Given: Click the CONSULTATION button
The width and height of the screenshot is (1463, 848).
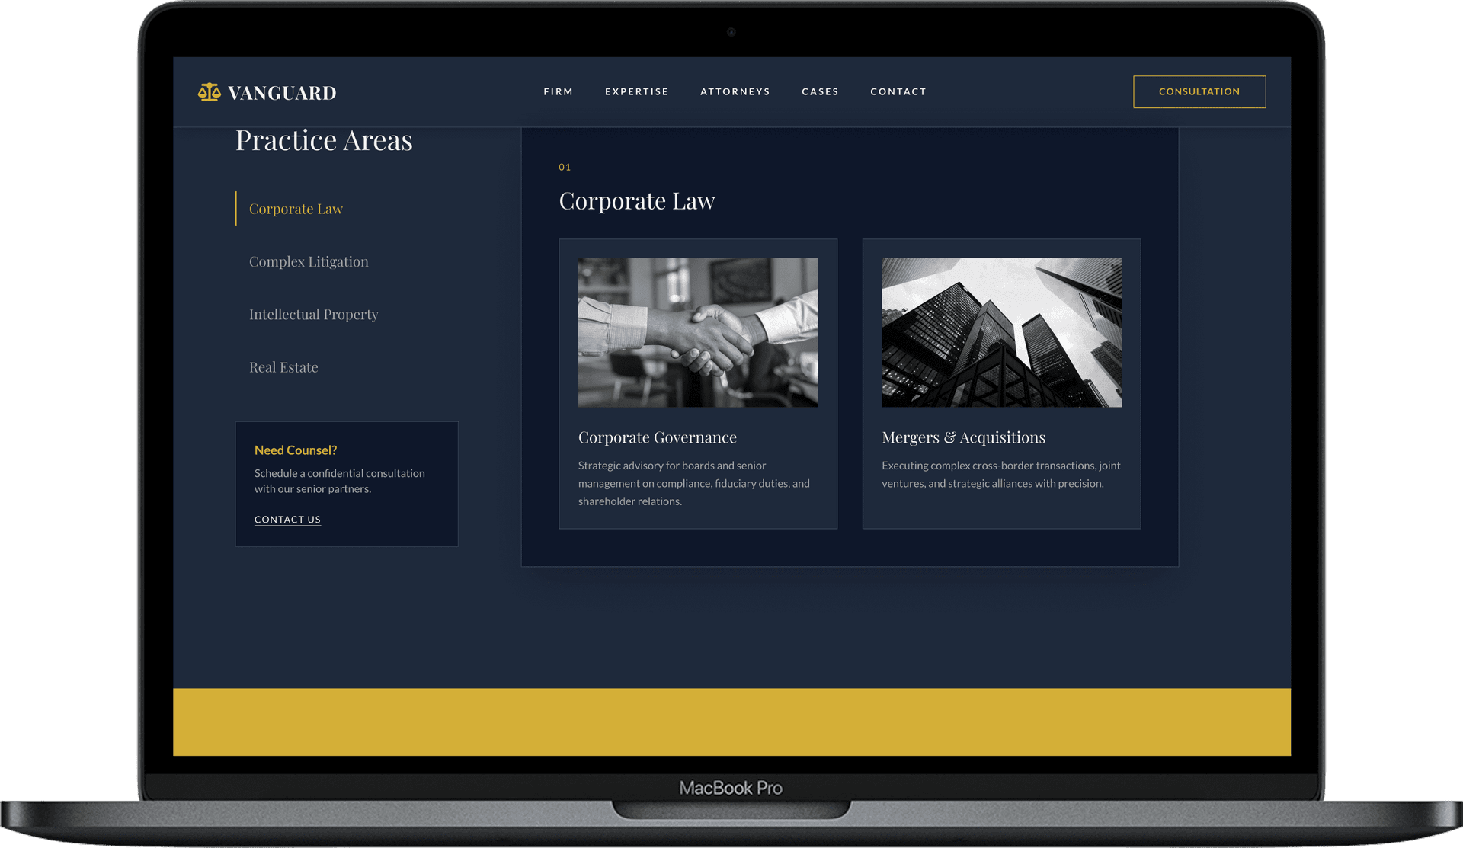Looking at the screenshot, I should tap(1199, 91).
